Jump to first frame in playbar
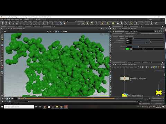166x124 pixels. (2, 99)
